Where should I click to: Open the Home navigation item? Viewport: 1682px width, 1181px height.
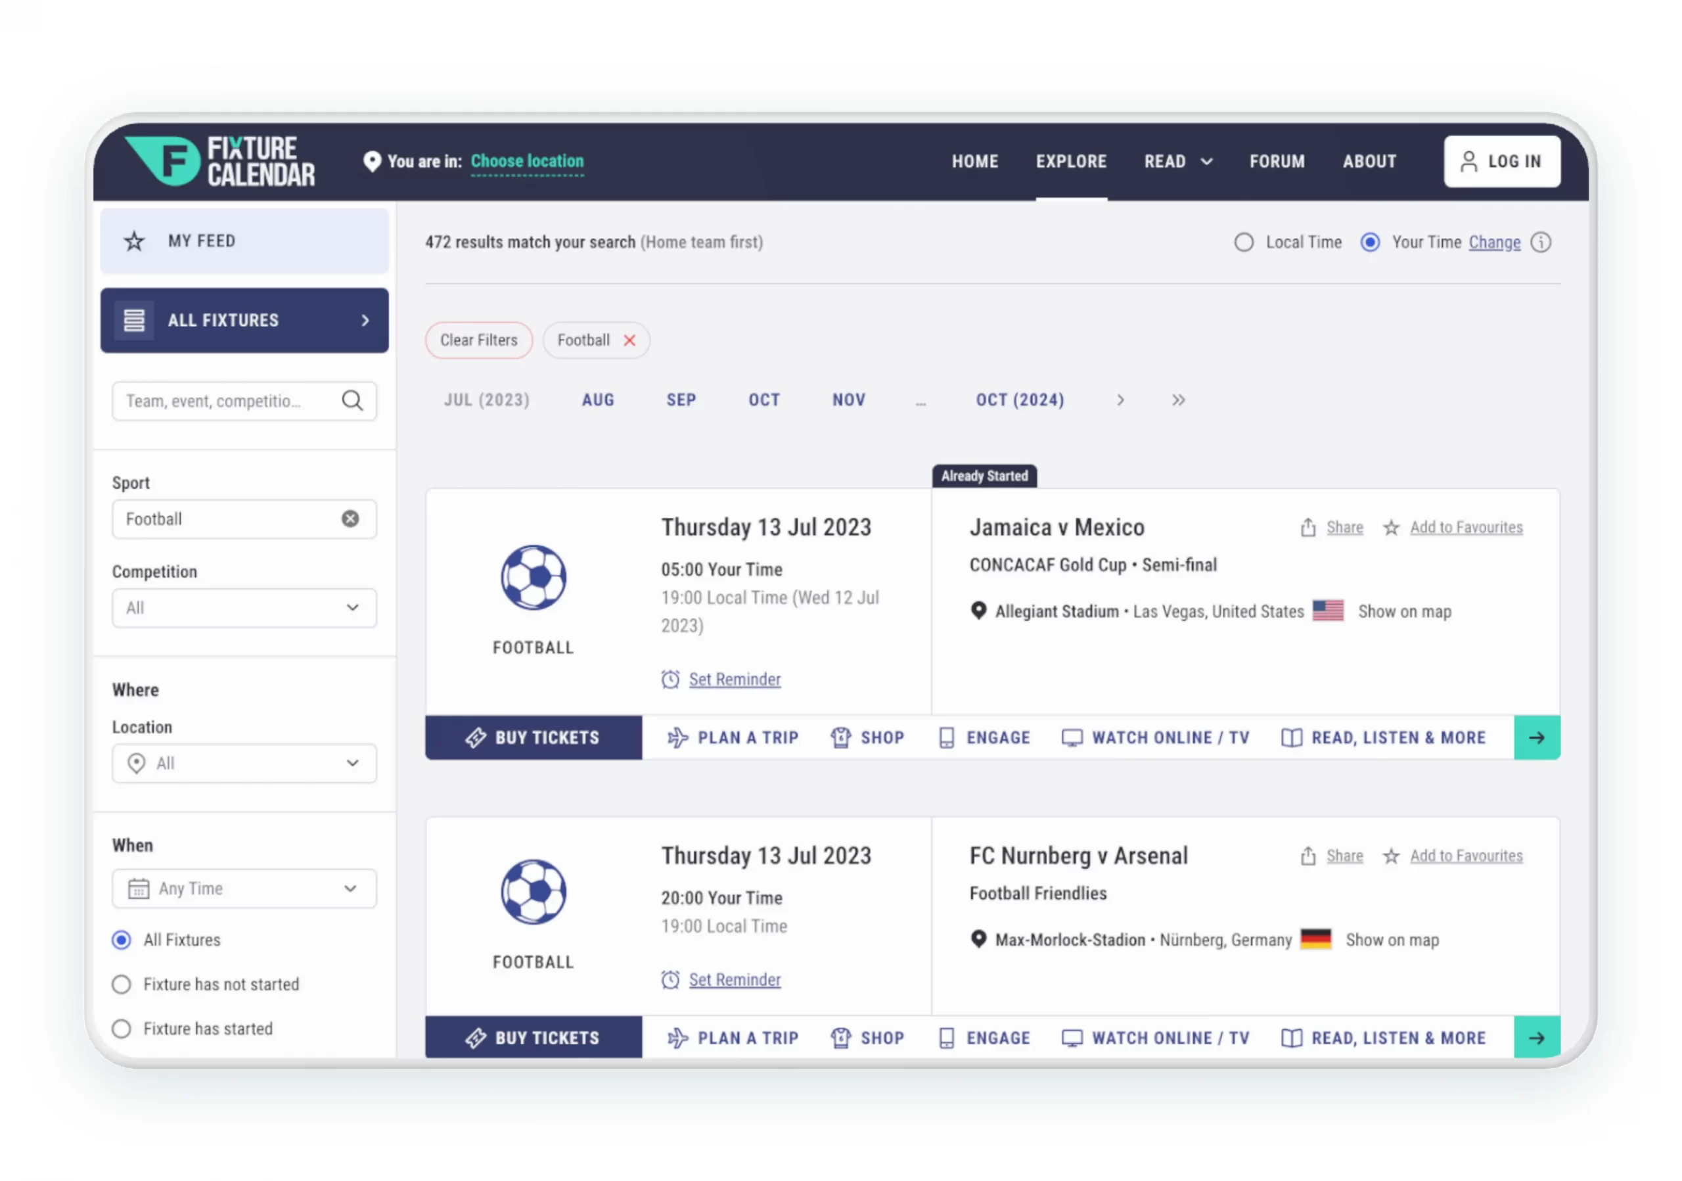coord(975,161)
